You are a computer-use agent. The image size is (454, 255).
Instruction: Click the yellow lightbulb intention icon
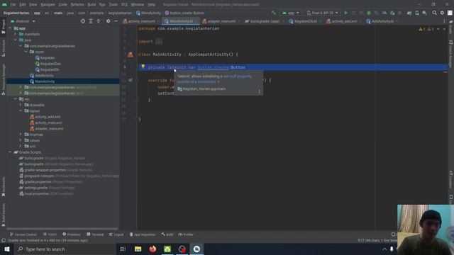pyautogui.click(x=143, y=67)
